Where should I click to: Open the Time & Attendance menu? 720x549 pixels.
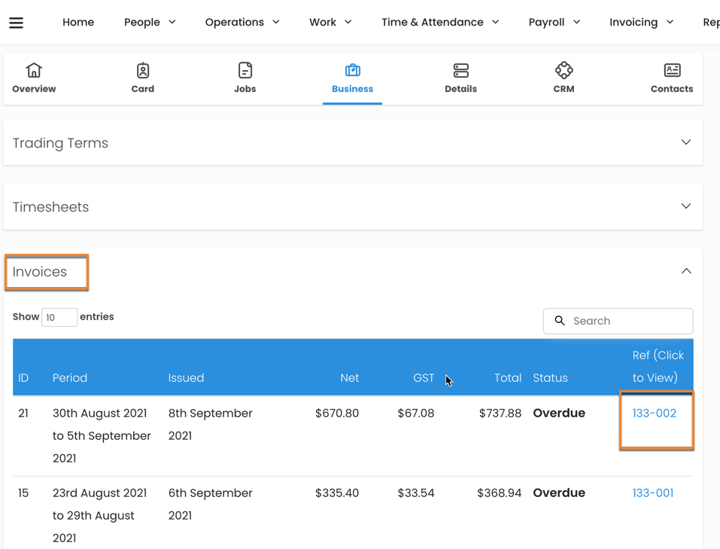coord(440,23)
